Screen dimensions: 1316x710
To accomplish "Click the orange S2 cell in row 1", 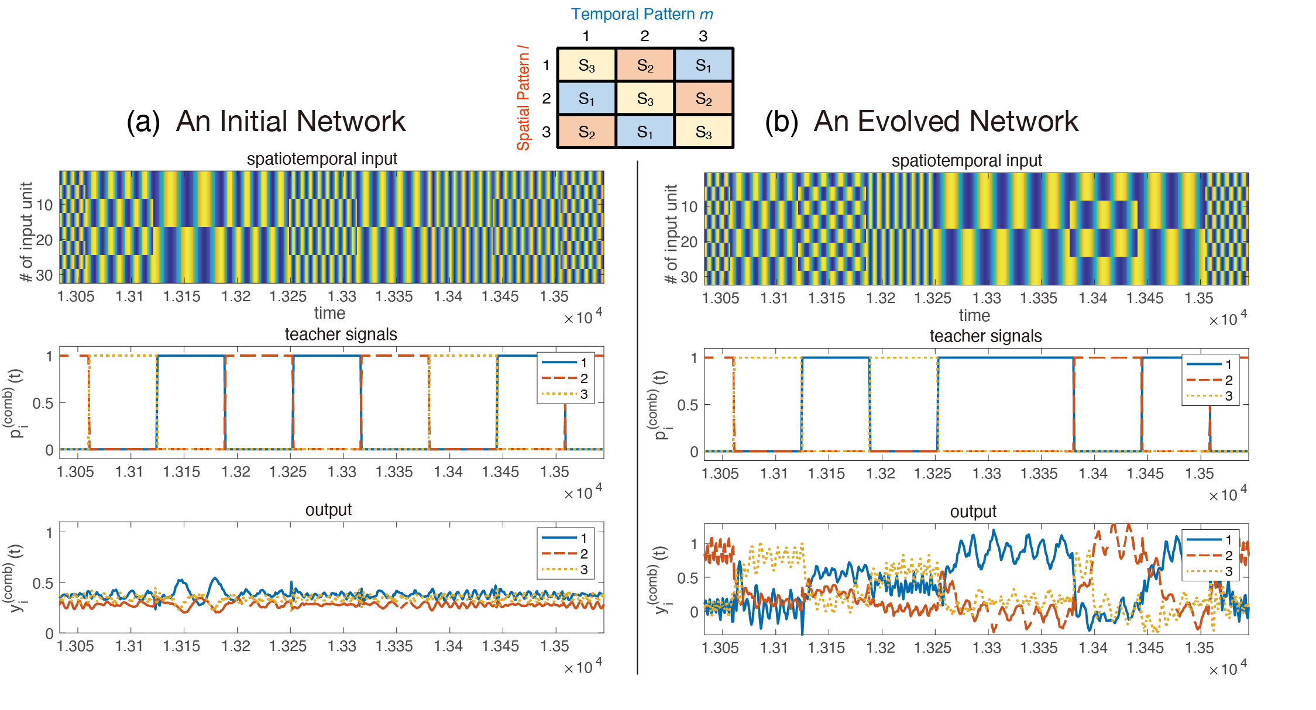I will [x=645, y=65].
